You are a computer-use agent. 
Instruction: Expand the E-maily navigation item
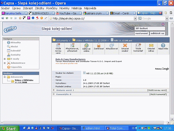(x=5, y=59)
